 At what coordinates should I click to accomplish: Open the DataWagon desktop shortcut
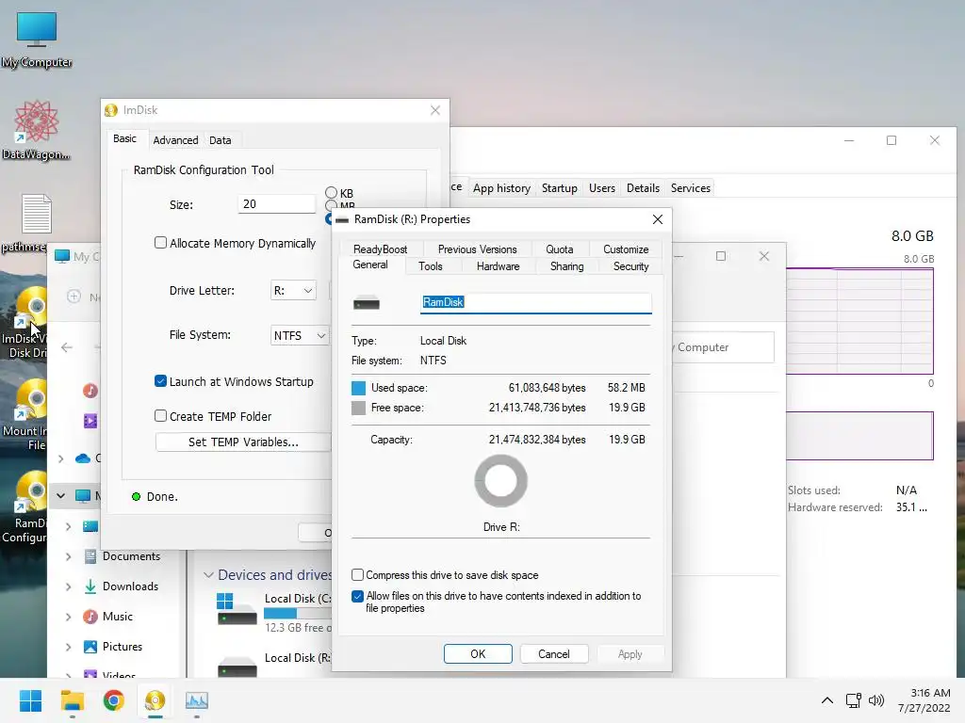37,130
